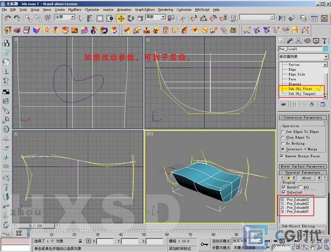Click the Pwr_Join01 object name field
The image size is (331, 252).
[300, 49]
